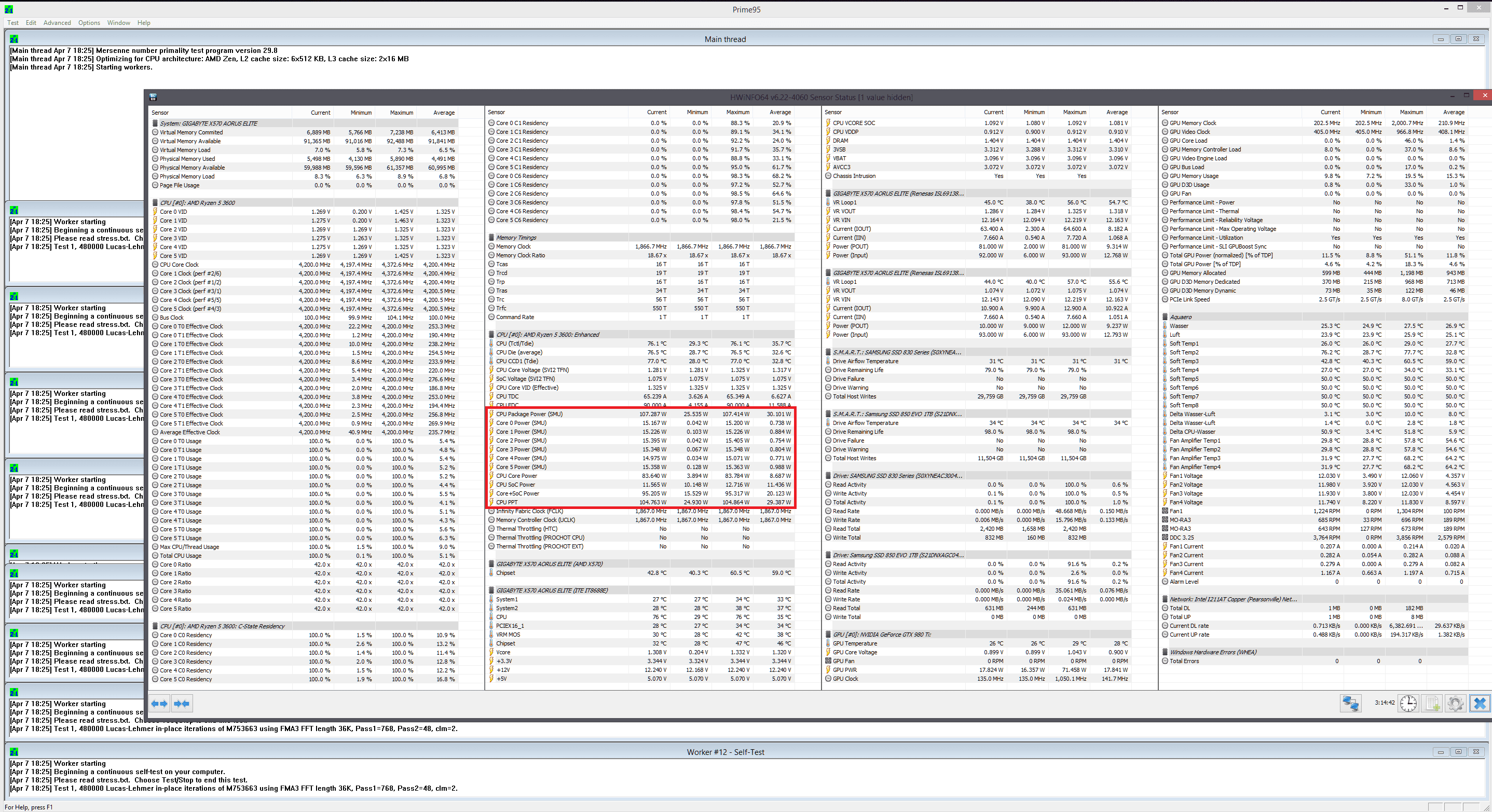Select the Thermal Throttling (HTC) row
This screenshot has width=1492, height=812.
tap(640, 529)
